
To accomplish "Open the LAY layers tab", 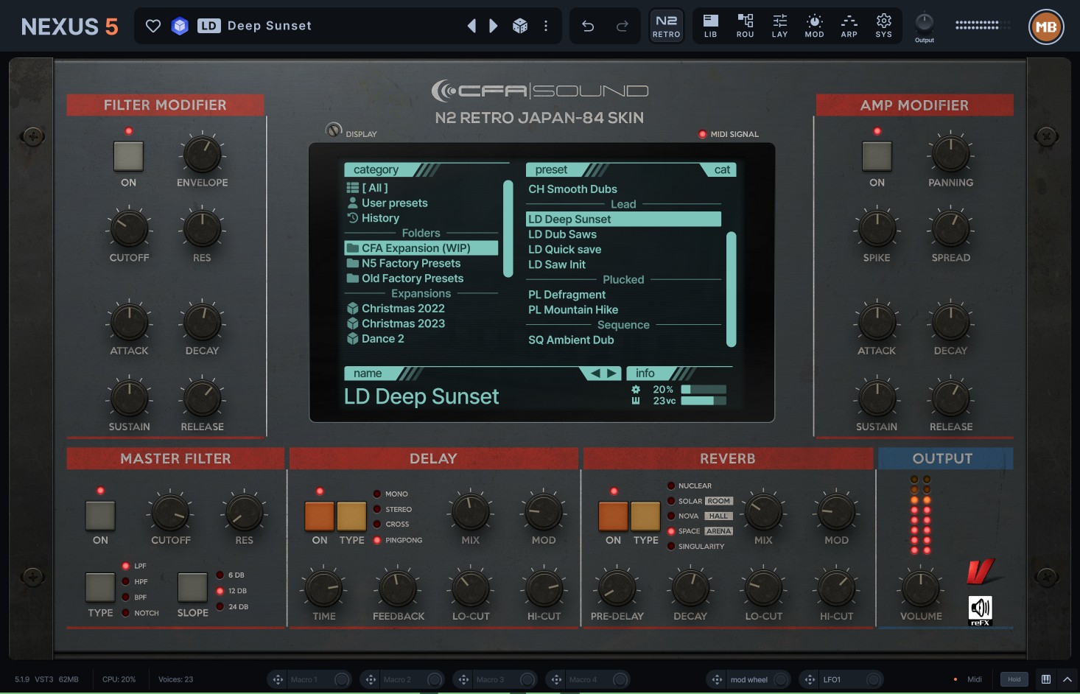I will tap(779, 26).
